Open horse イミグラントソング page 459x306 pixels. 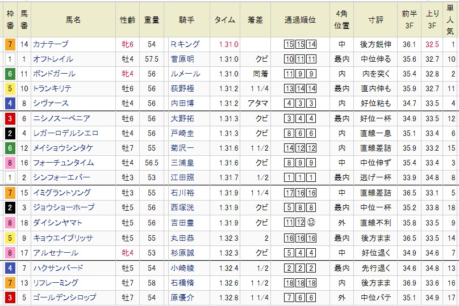[61, 193]
